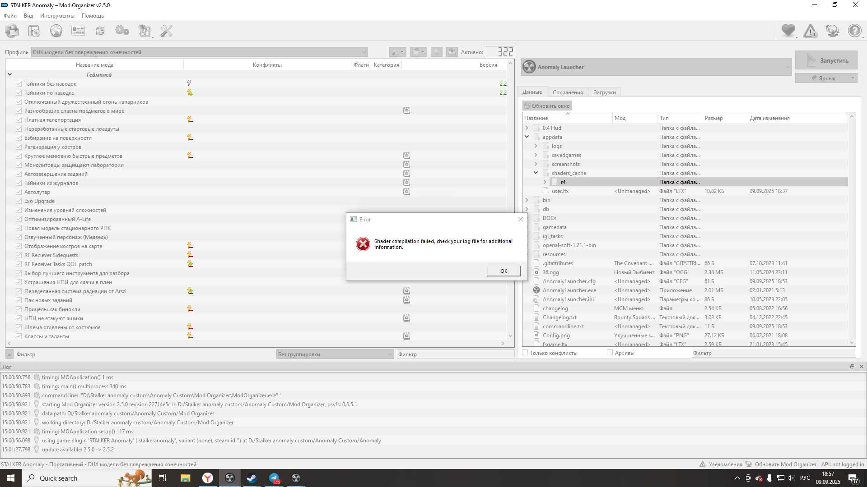
Task: Toggle checkbox for Оптимизированный A-Life
Action: coord(19,219)
